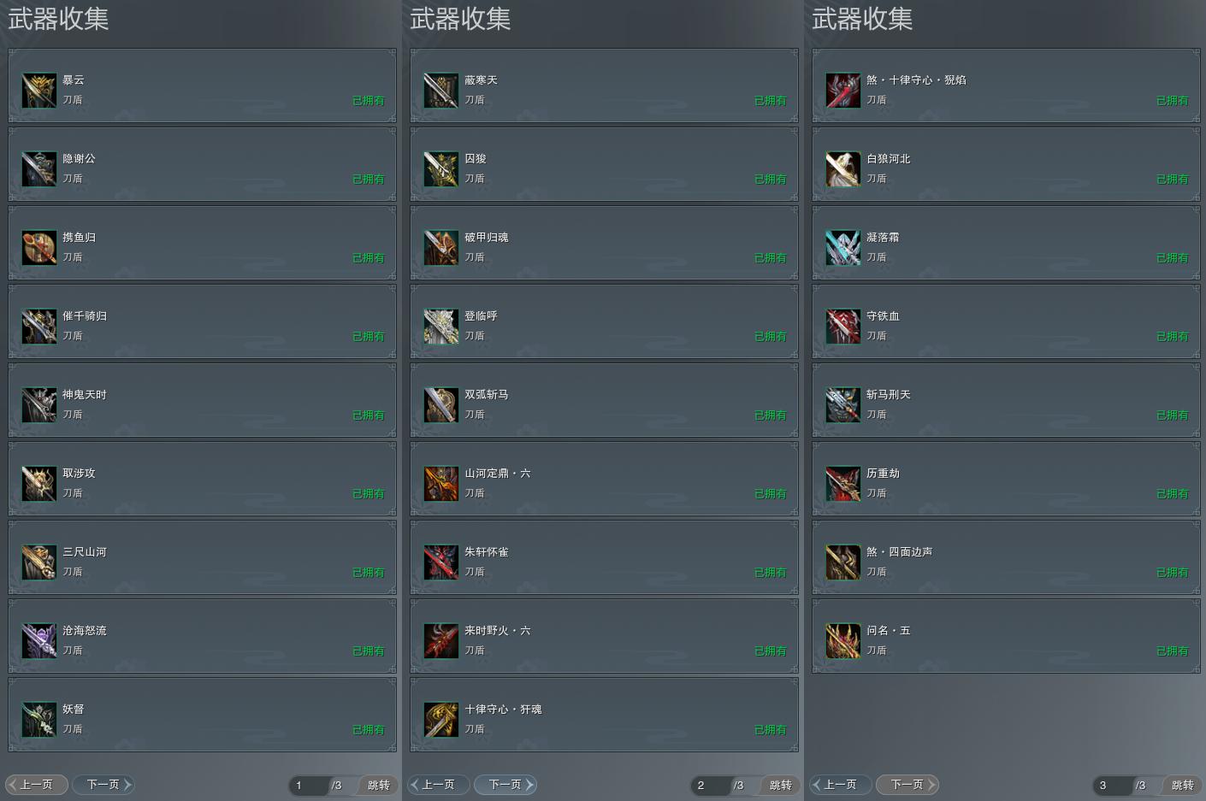Open the 十律守心·犴魂 weapon icon
The width and height of the screenshot is (1206, 801).
[x=440, y=720]
